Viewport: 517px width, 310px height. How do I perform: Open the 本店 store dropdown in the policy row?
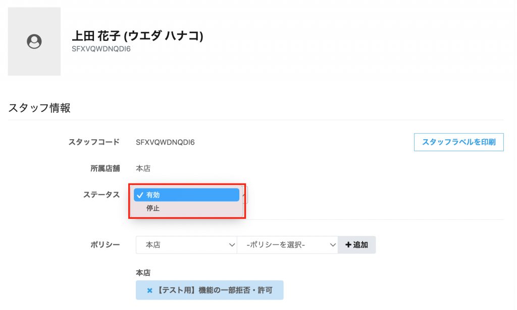pyautogui.click(x=186, y=245)
